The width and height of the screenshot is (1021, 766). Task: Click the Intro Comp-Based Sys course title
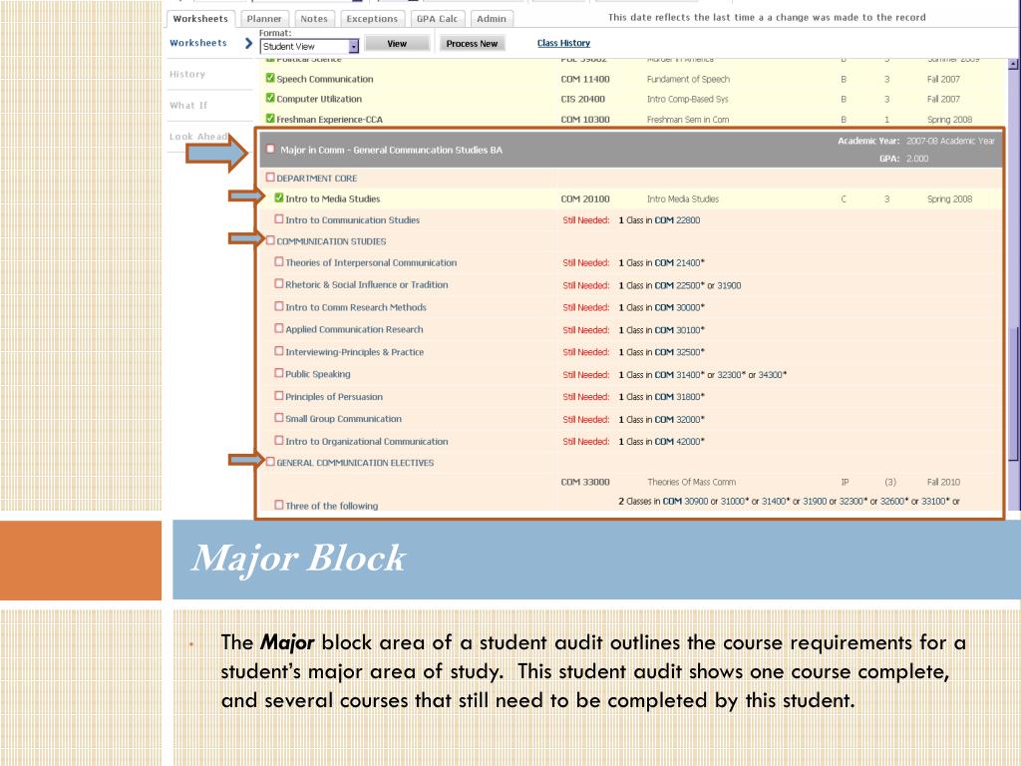tap(688, 99)
